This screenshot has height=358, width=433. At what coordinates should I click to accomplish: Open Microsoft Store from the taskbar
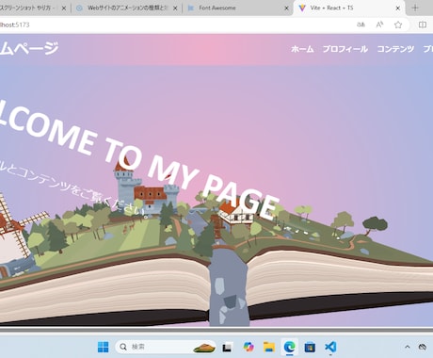point(310,347)
